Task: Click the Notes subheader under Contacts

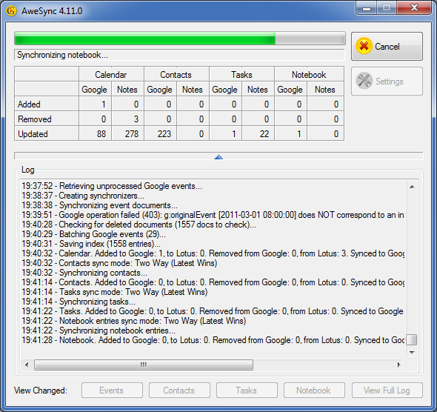Action: pos(193,90)
